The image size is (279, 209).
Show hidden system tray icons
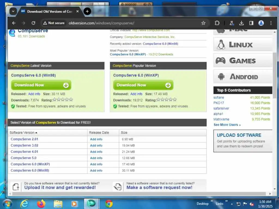tap(232, 204)
